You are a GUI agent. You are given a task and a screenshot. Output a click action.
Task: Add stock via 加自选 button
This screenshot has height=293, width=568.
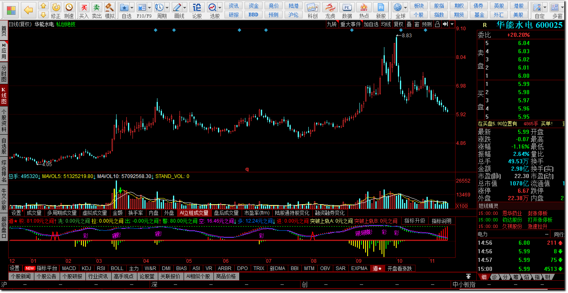pos(371,24)
